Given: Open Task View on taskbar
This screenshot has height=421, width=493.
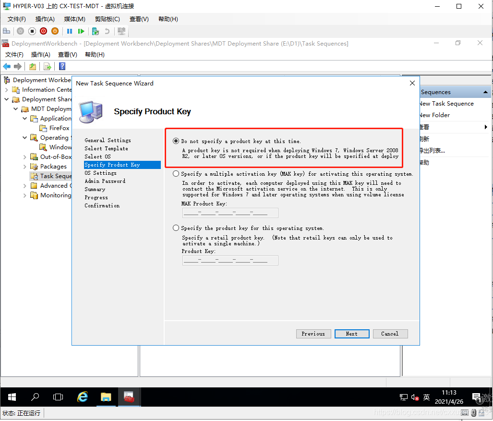Looking at the screenshot, I should [58, 397].
